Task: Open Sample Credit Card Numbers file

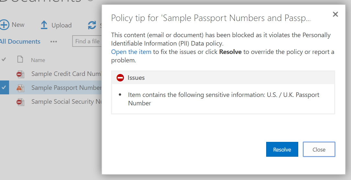Action: tap(66, 74)
